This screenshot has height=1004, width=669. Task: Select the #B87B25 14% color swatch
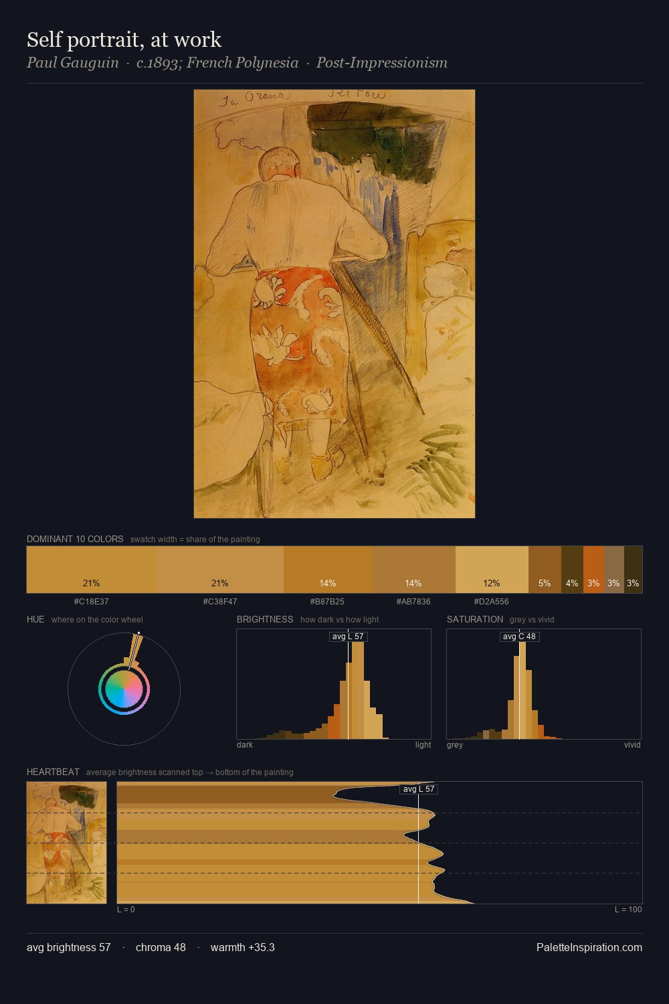(328, 570)
